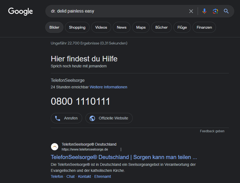240x183 pixels.
Task: Click the TelefonSeelsorge name in help box
Action: 68,80
